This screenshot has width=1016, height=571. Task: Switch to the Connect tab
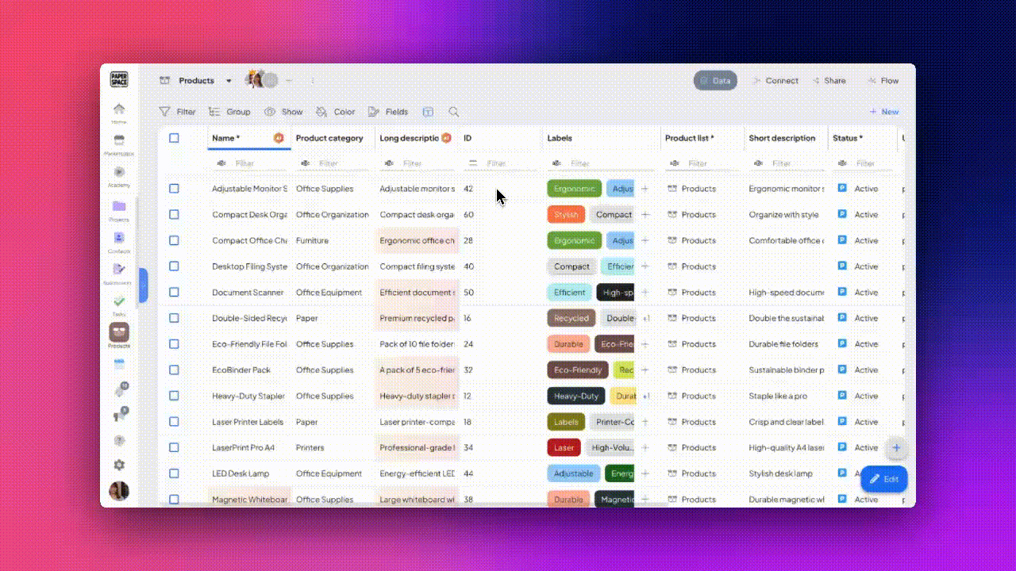(x=774, y=81)
